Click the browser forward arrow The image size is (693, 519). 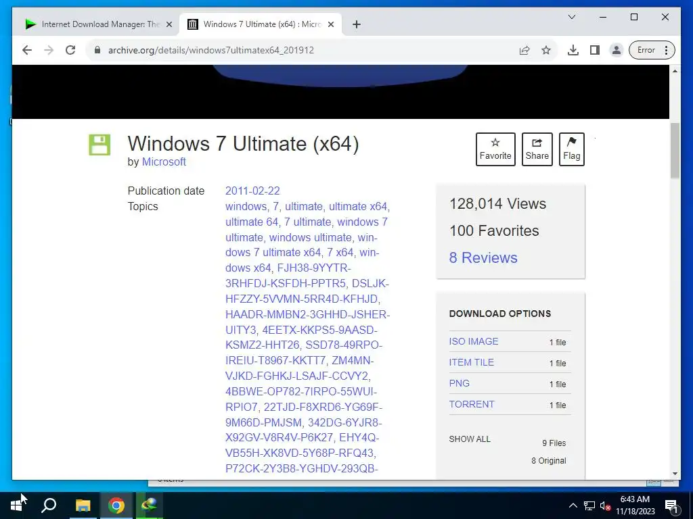49,50
